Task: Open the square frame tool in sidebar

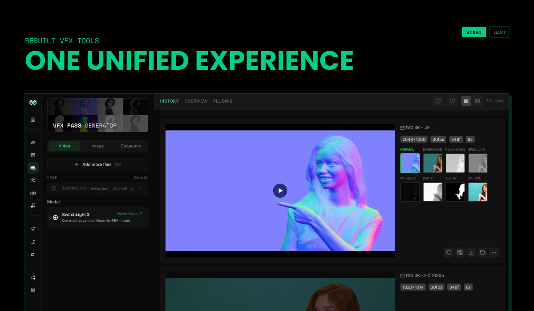Action: coord(33,155)
